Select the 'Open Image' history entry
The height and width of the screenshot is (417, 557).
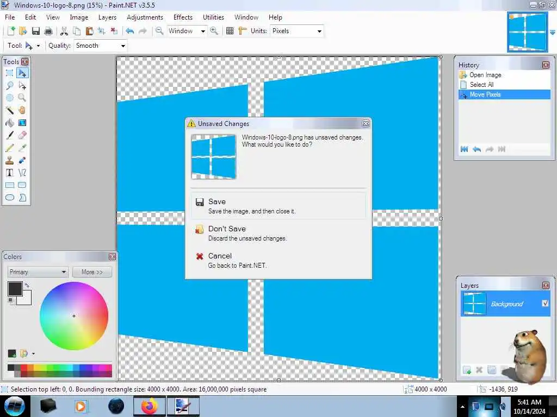point(504,75)
